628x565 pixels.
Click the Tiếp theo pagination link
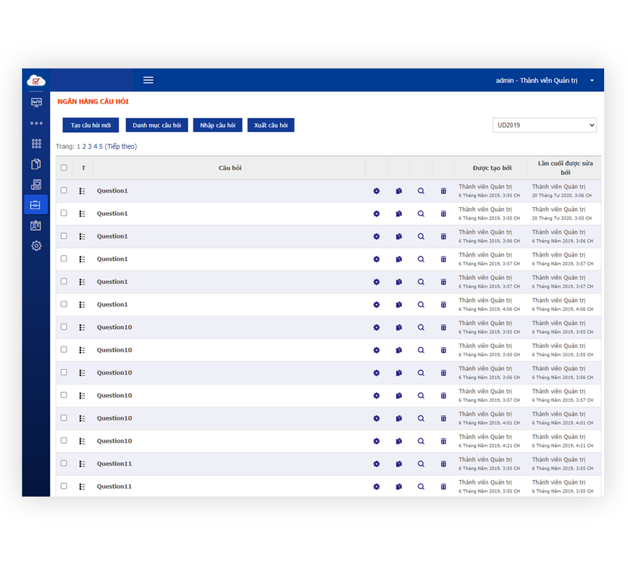click(x=121, y=146)
